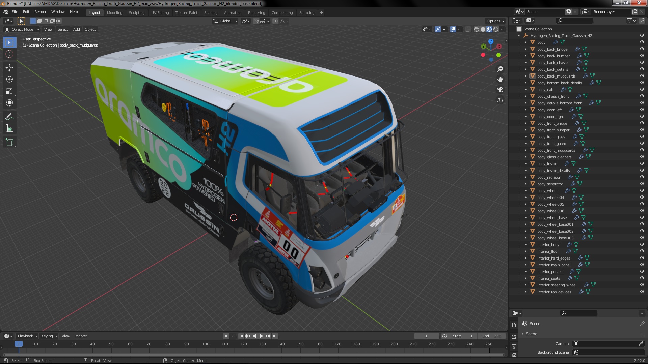Hide body_front_glass object
648x364 pixels.
click(642, 136)
